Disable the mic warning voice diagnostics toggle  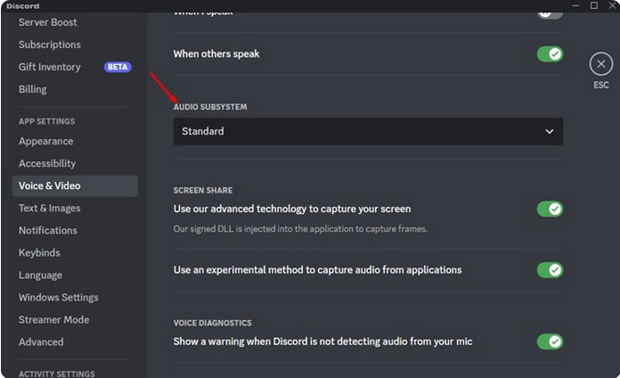pyautogui.click(x=550, y=341)
